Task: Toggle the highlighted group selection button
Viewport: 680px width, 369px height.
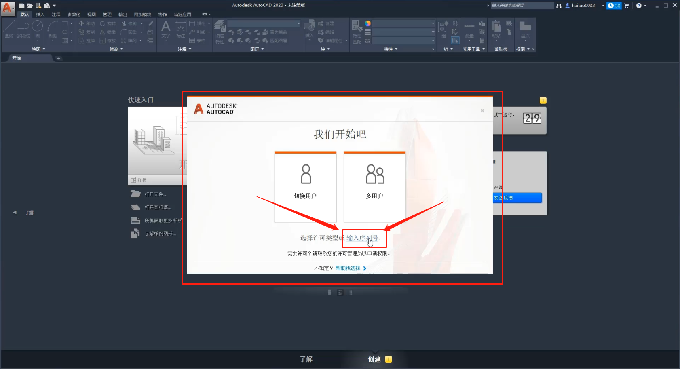Action: tap(455, 40)
